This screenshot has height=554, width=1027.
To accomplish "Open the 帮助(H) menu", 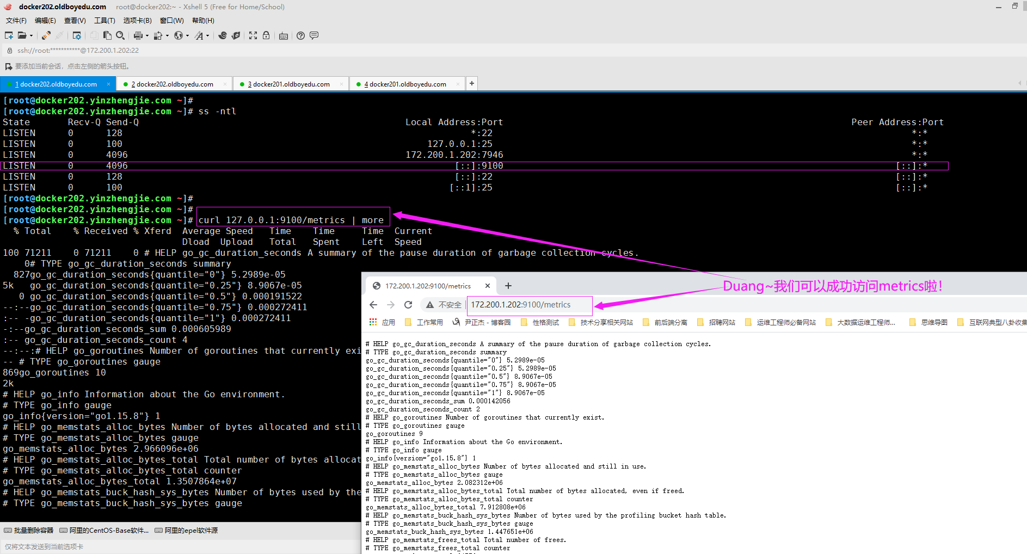I will click(x=203, y=21).
